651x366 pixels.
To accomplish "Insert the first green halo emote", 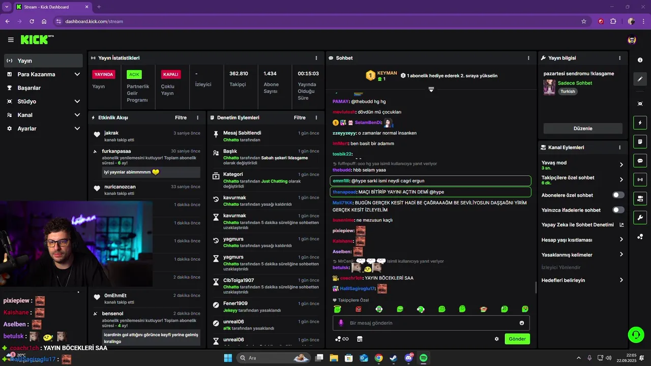I will point(337,309).
